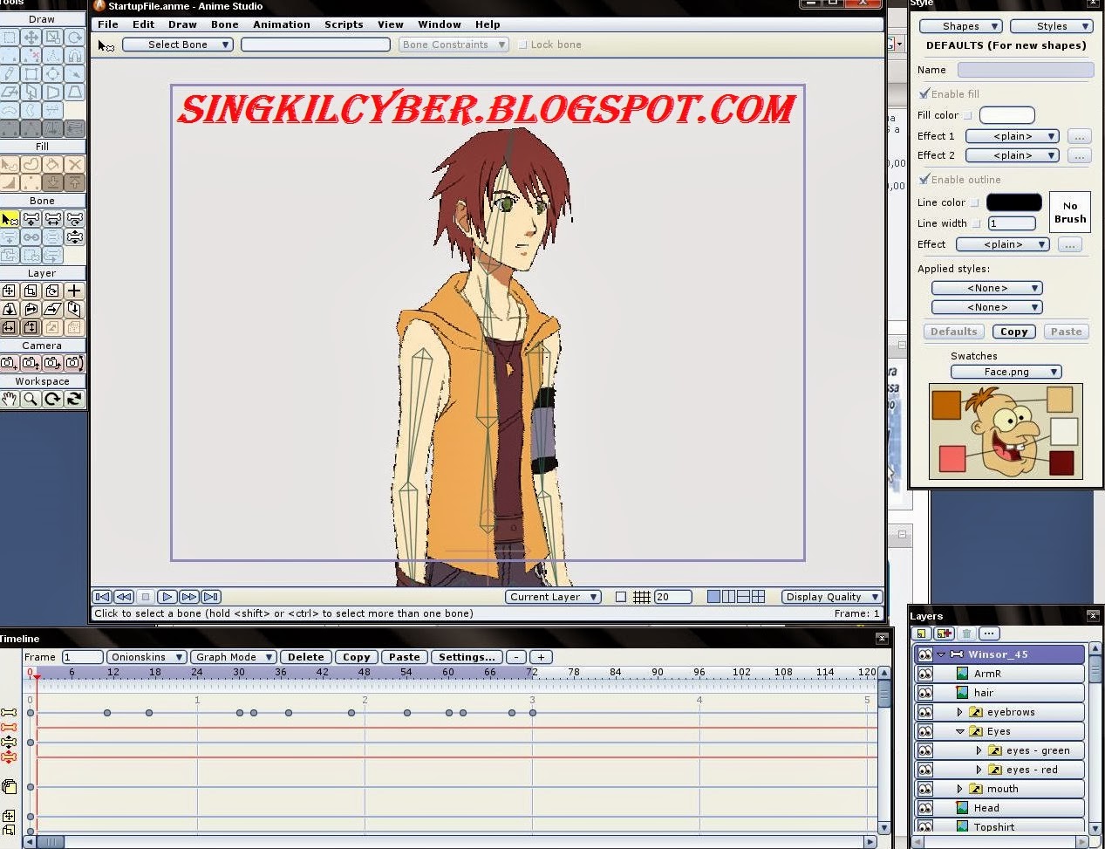Select the Translate Bone tool
Screen dimensions: 1105x849
[x=31, y=219]
